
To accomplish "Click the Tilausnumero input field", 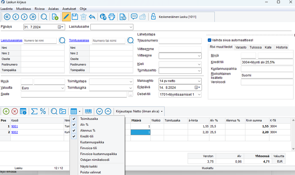I will coord(180,41).
